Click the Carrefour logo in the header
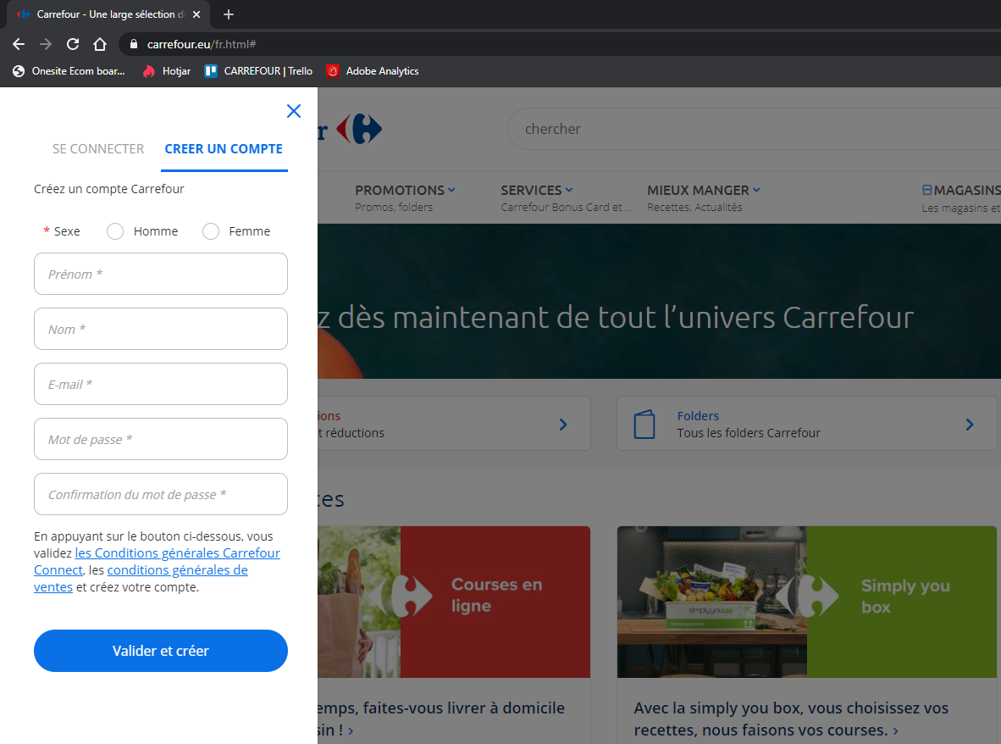 [359, 129]
